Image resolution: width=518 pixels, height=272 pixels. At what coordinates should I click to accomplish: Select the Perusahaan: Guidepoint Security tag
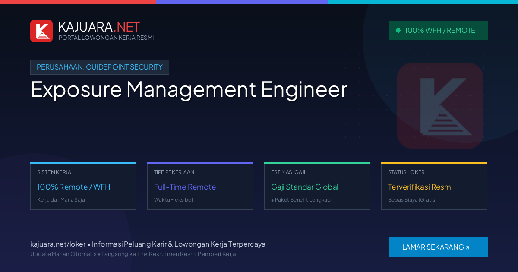pos(100,67)
